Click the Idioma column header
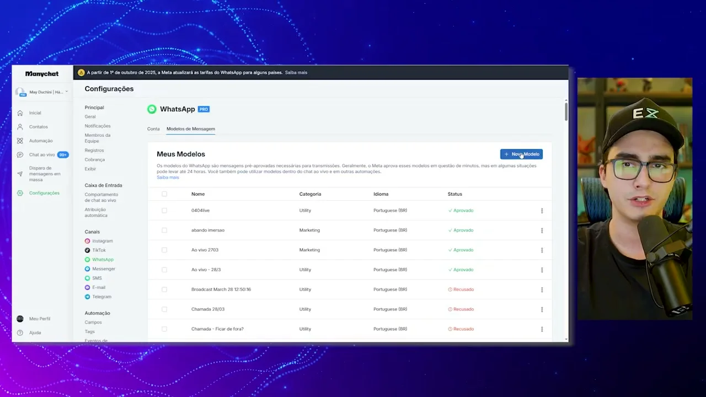This screenshot has width=706, height=397. tap(381, 194)
